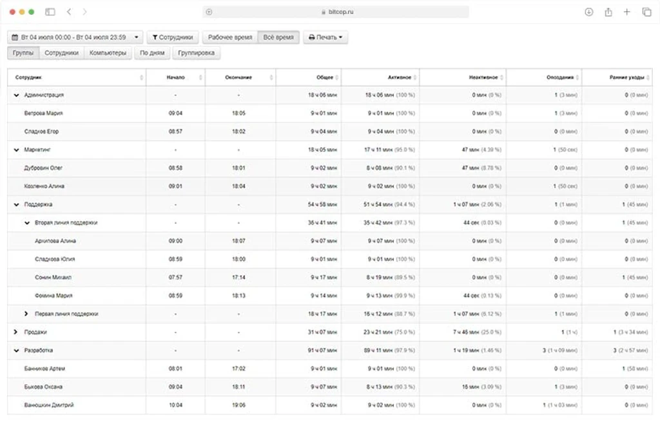Click the bitcop.ru address bar

[x=336, y=12]
